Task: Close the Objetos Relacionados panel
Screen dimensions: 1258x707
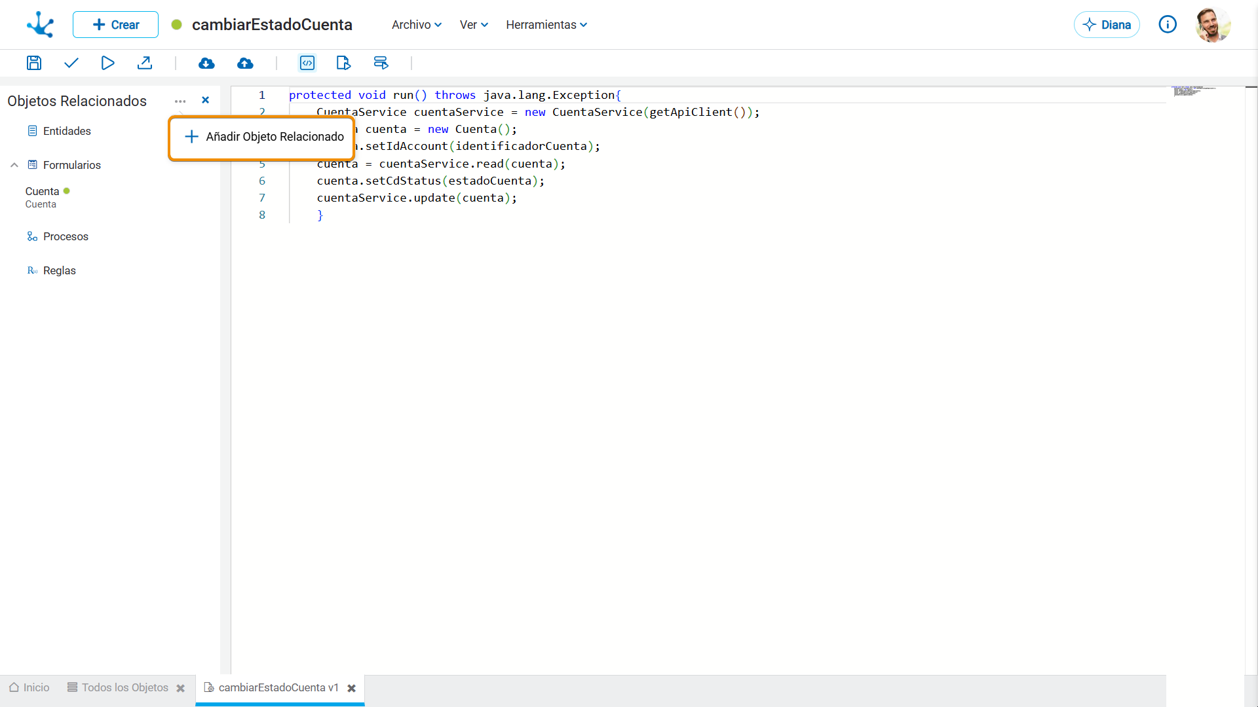Action: pos(206,100)
